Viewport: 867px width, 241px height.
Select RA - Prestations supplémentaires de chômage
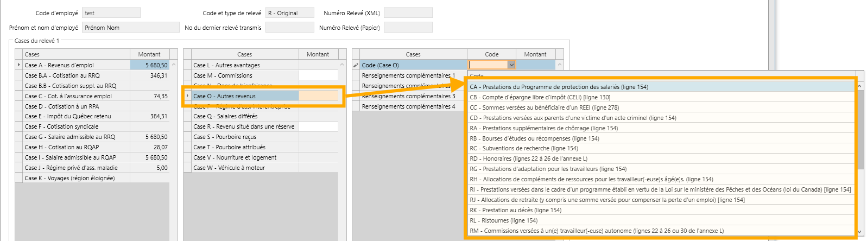pos(662,128)
